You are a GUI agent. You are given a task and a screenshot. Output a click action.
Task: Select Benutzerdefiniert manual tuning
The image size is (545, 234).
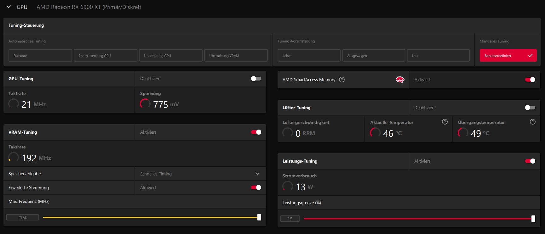[x=508, y=55]
